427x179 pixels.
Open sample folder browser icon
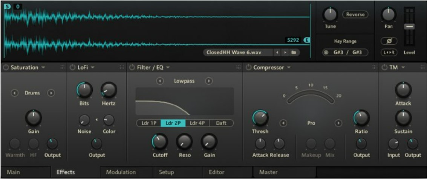point(294,53)
